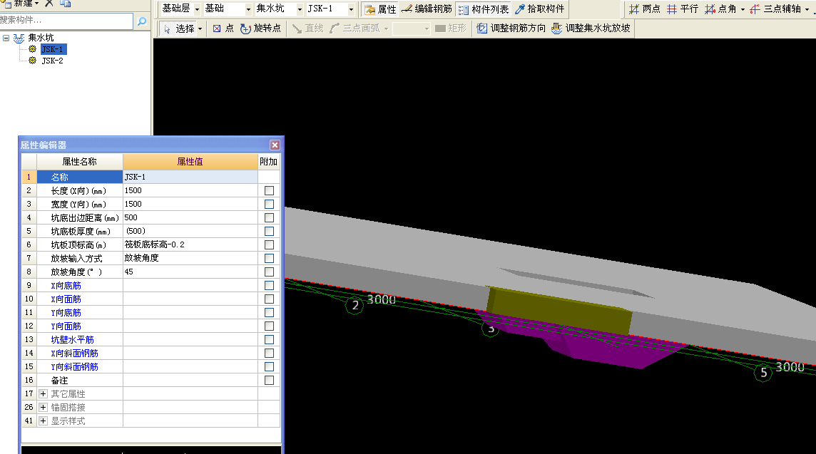Click the olive sump pit block
This screenshot has width=816, height=454.
[x=559, y=311]
